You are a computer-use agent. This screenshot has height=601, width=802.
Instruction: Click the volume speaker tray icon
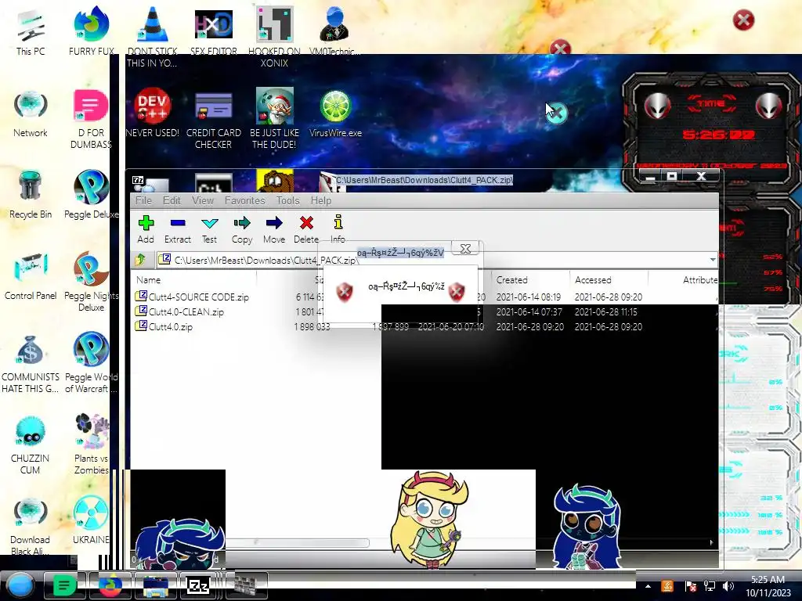click(728, 586)
